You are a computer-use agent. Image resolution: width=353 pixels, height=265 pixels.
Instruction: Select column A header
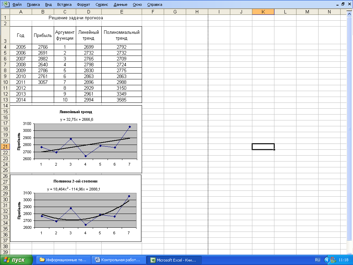[21, 12]
